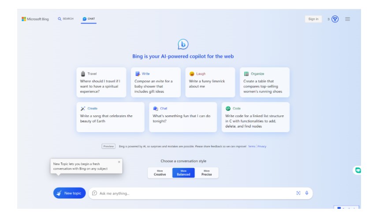The height and width of the screenshot is (218, 376).
Task: Click the Ask me anything input field
Action: (x=201, y=193)
